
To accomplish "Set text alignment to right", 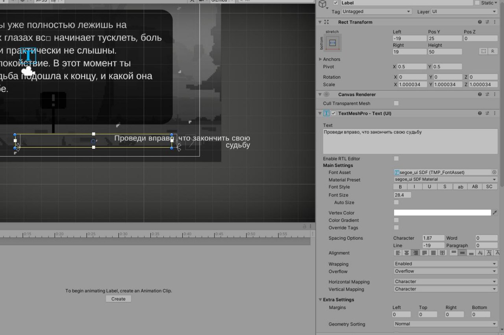I will pyautogui.click(x=415, y=253).
